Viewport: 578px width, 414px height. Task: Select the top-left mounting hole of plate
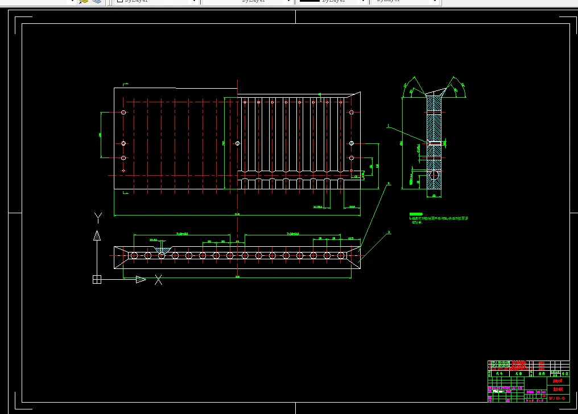[123, 113]
